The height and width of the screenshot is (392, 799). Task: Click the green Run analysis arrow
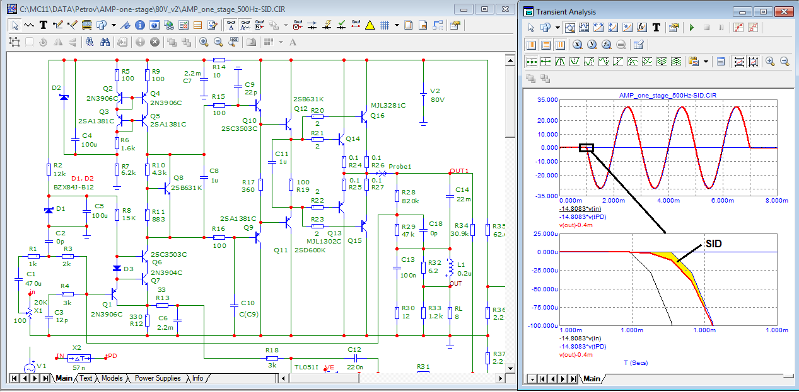coord(691,28)
